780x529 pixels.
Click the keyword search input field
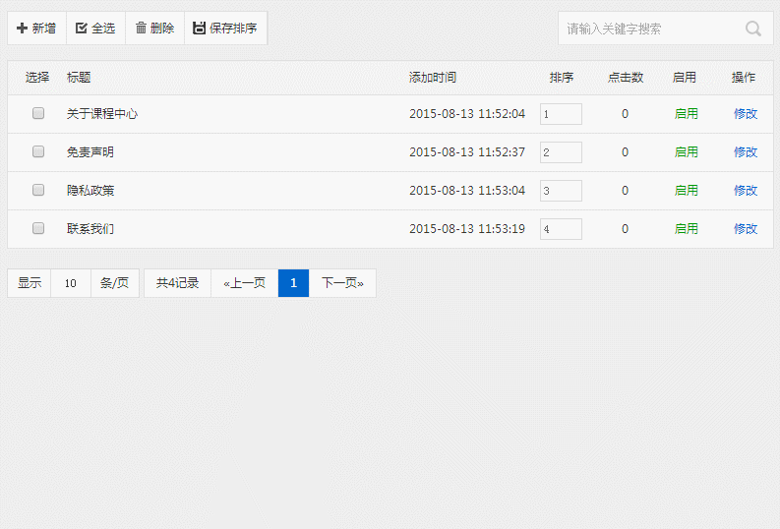(x=649, y=29)
